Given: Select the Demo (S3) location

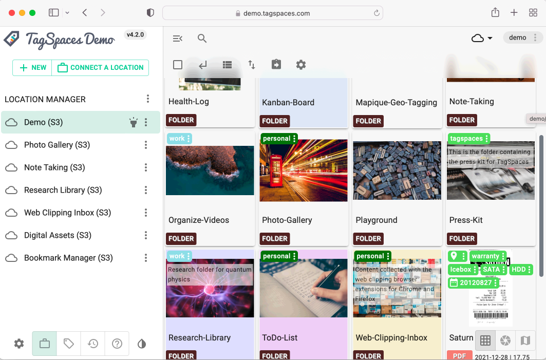Looking at the screenshot, I should coord(81,122).
